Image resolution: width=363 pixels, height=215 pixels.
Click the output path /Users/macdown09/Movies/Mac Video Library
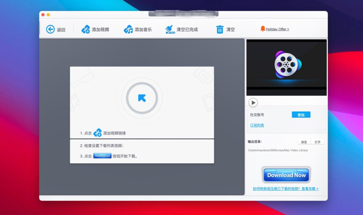[278, 150]
